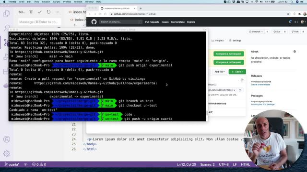Image resolution: width=307 pixels, height=172 pixels.
Task: Click 'Spaces: 2' indentation setting
Action: (x=207, y=164)
